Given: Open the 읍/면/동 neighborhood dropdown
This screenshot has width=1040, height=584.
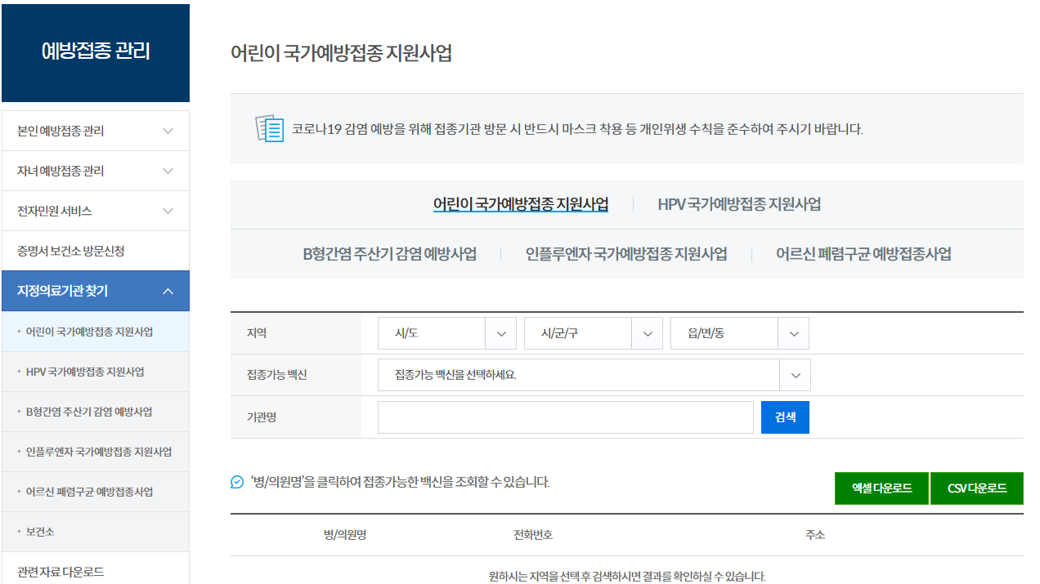Looking at the screenshot, I should click(740, 333).
